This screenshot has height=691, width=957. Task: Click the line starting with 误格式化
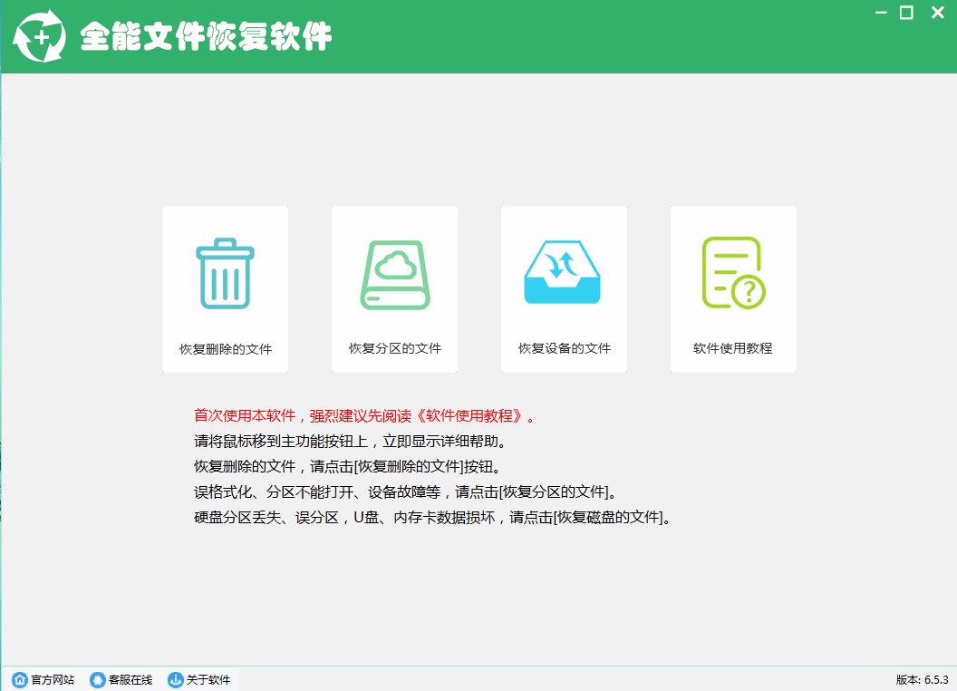(405, 491)
